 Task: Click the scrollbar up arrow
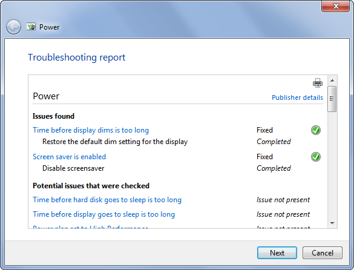(x=332, y=81)
